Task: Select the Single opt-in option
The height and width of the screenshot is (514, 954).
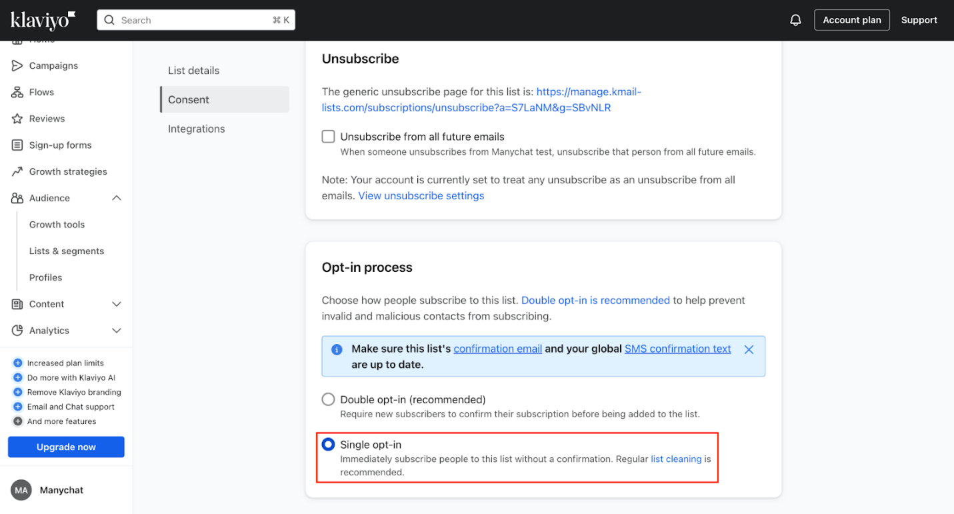Action: [x=328, y=444]
